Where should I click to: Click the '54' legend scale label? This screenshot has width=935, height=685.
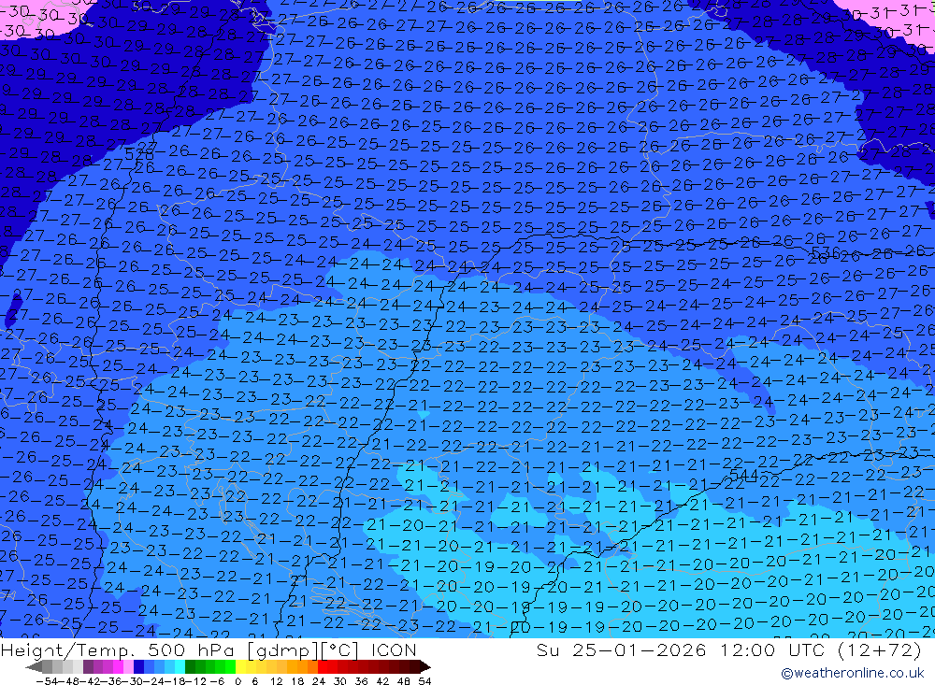(424, 681)
